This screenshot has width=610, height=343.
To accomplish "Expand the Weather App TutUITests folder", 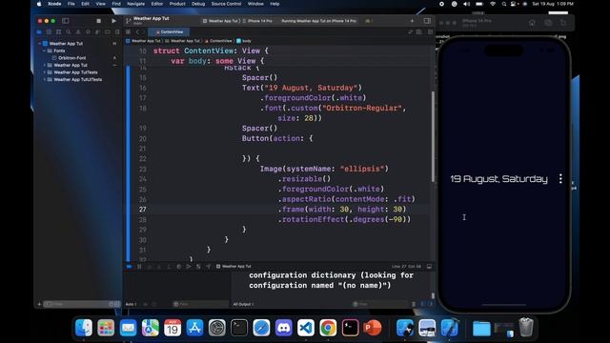I will (45, 79).
